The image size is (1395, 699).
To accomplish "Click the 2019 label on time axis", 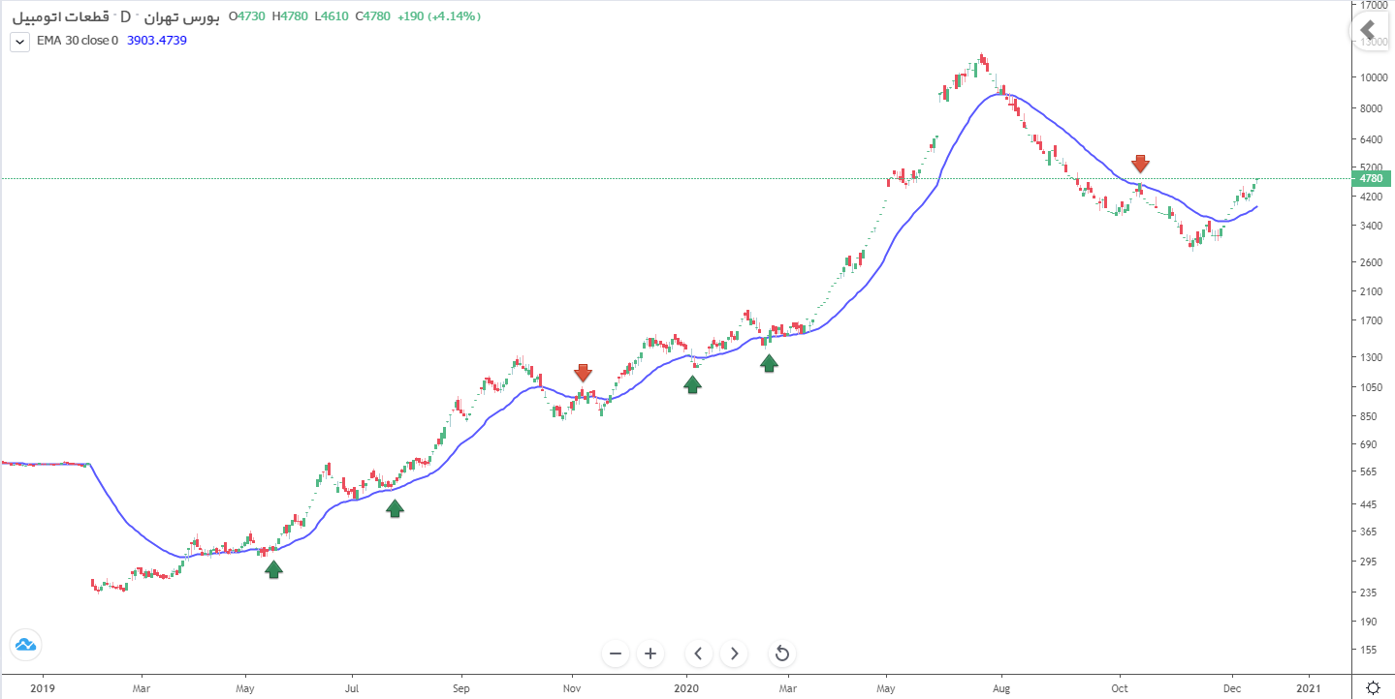I will (43, 688).
